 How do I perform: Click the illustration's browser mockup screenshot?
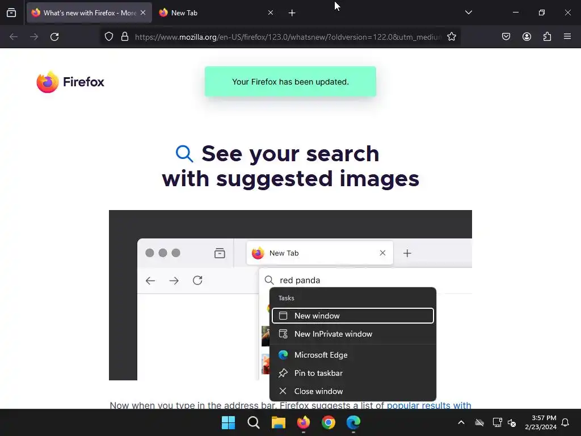point(290,295)
